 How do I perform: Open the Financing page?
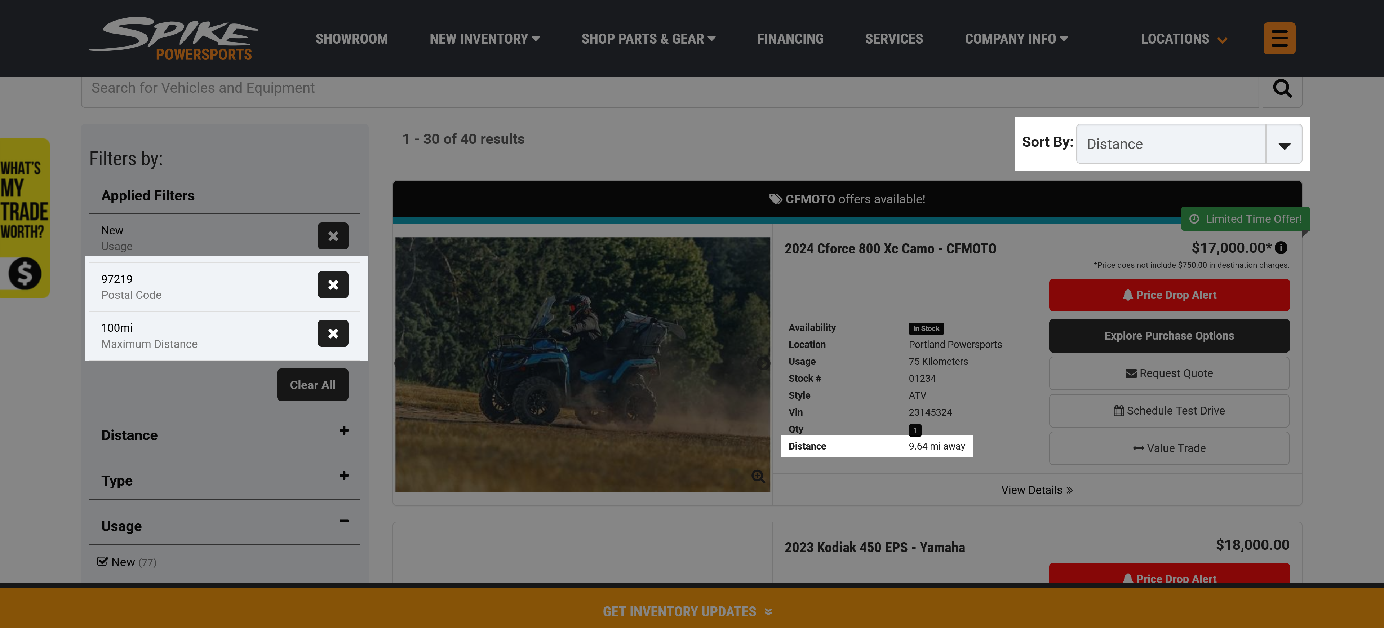coord(790,39)
